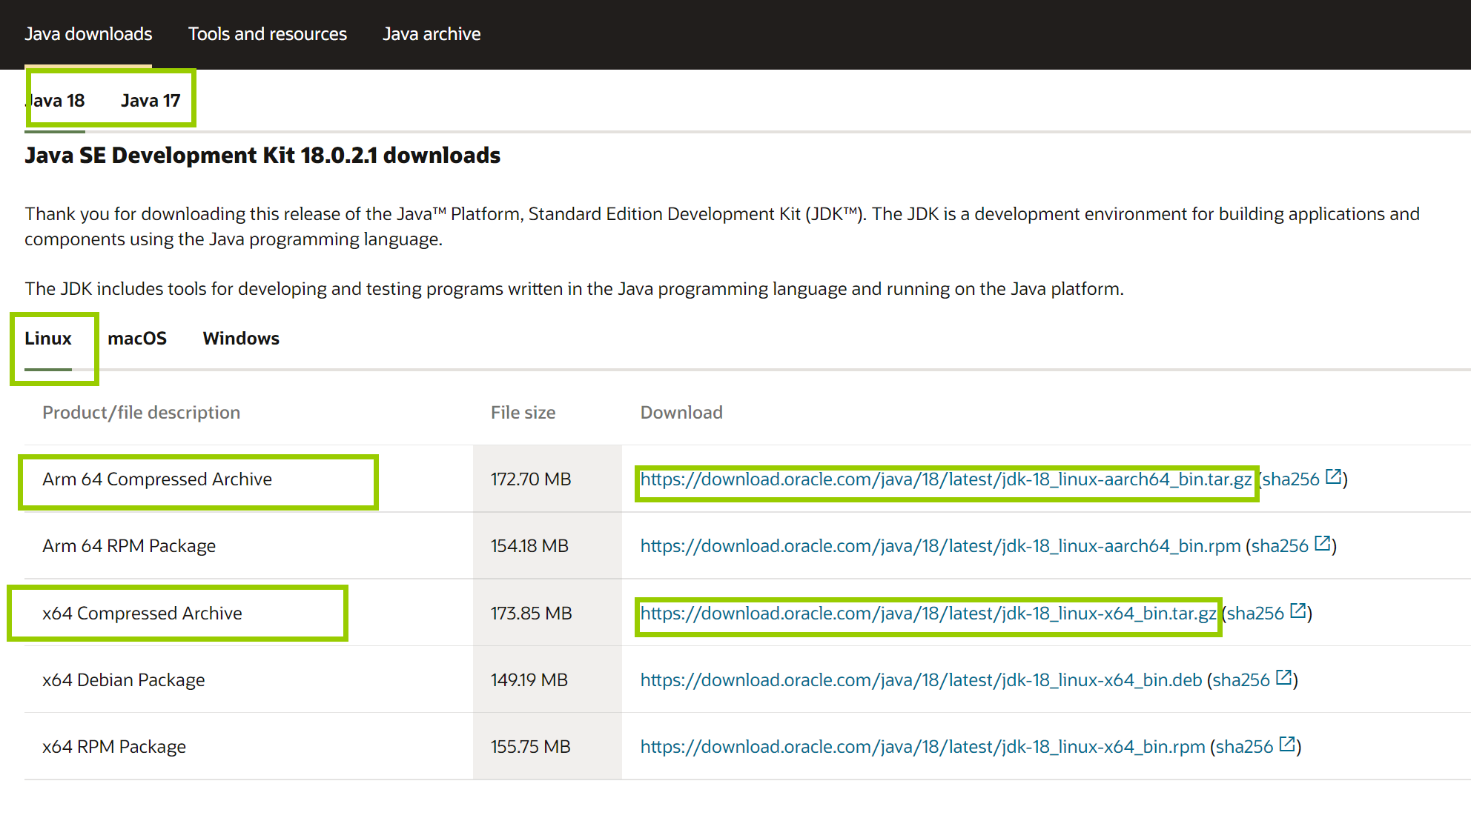This screenshot has height=821, width=1471.
Task: Select the Java 18 version tab
Action: click(56, 101)
